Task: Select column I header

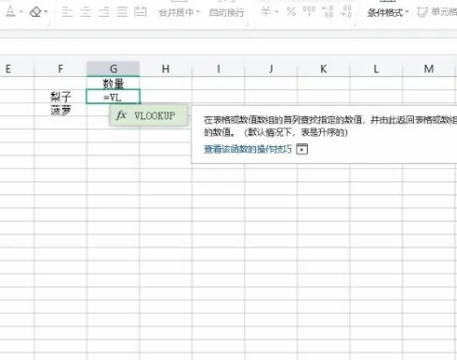Action: pos(219,68)
